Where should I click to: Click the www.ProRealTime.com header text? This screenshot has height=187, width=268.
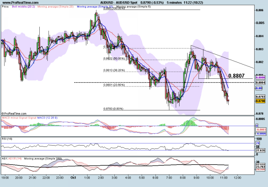(21, 3)
